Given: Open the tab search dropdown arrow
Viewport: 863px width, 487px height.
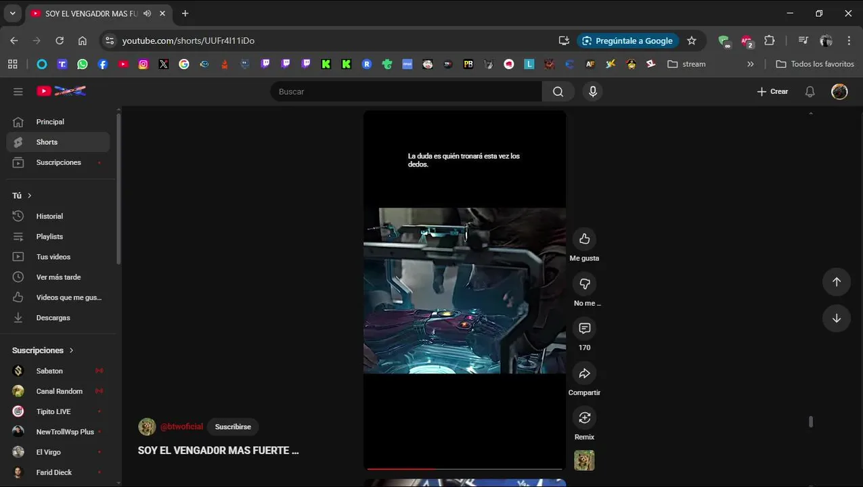Looking at the screenshot, I should 12,13.
